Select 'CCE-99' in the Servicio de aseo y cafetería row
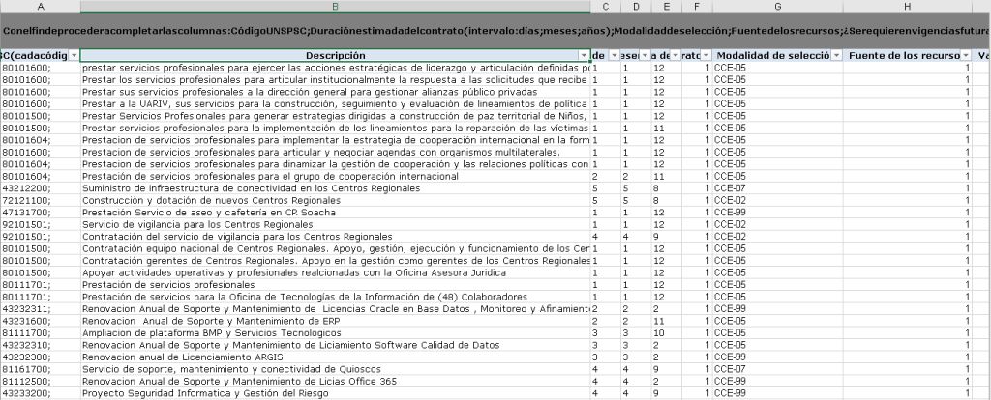The height and width of the screenshot is (400, 991). tap(777, 212)
